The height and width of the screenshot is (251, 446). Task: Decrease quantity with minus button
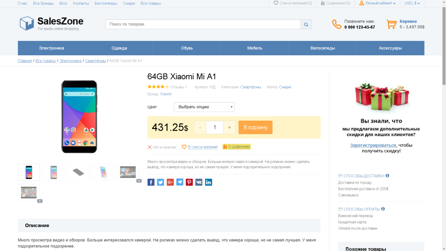[200, 128]
